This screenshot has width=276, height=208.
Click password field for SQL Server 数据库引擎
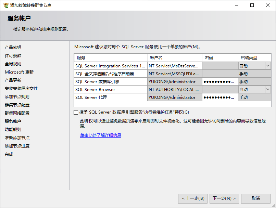point(220,82)
